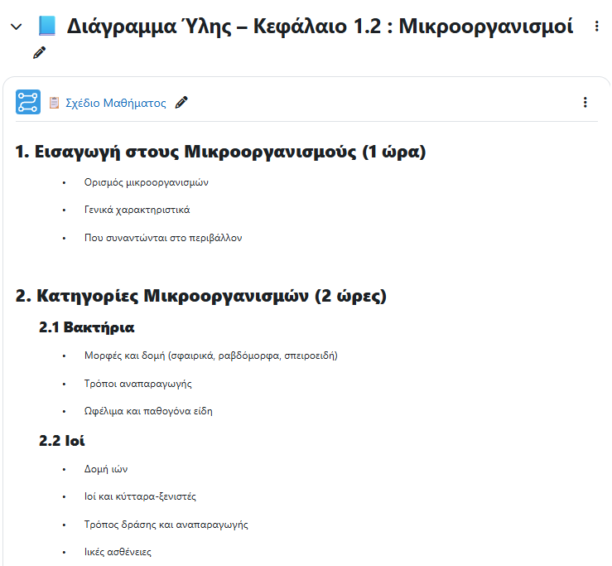
Task: Select the Ιικές ασθένειες bullet item
Action: (x=118, y=552)
